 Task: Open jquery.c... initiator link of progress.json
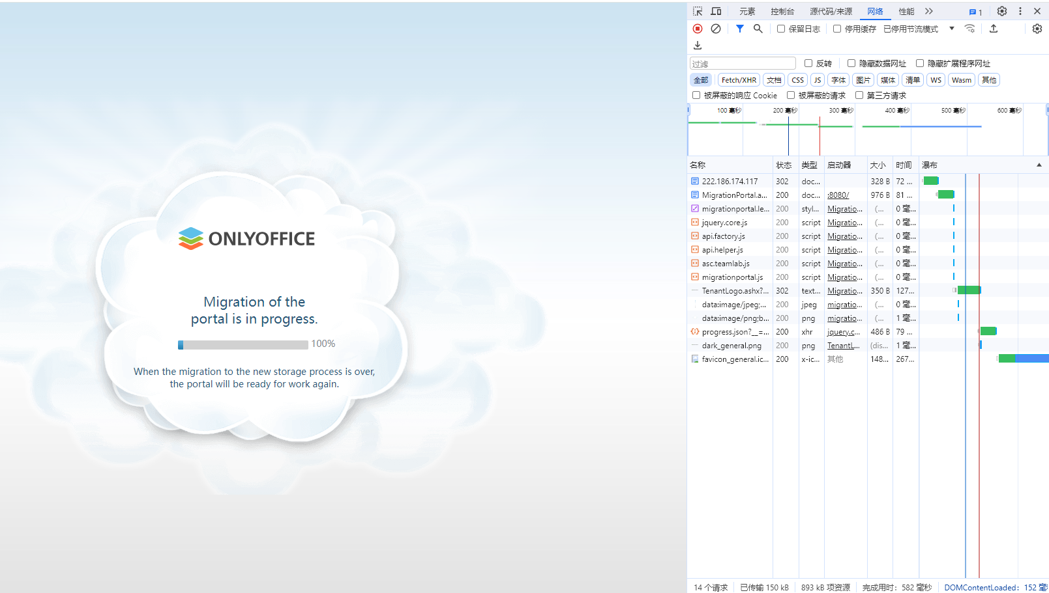(844, 331)
